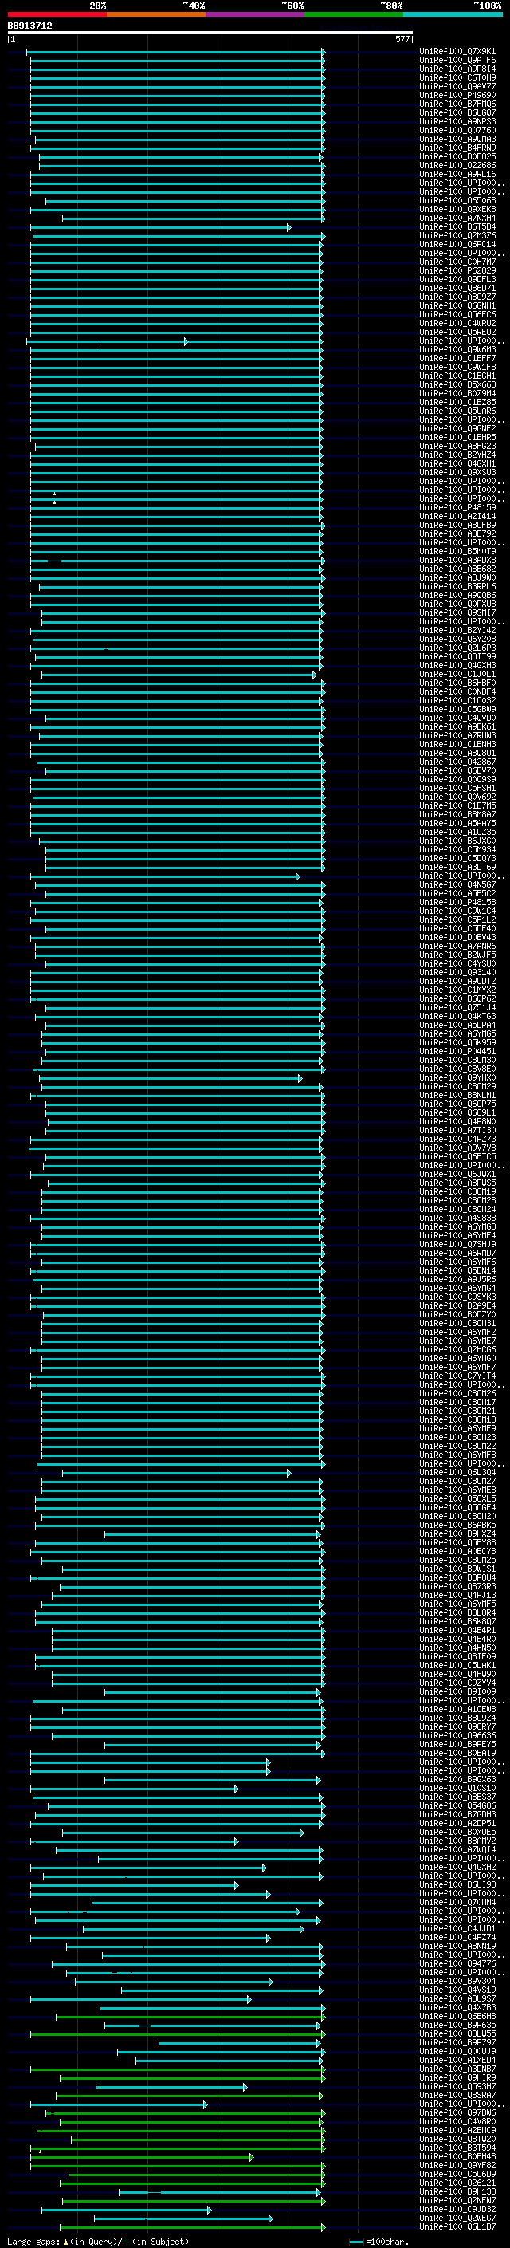The width and height of the screenshot is (510, 2248).
Task: Open the last hit UniRef100_Q6L187
Action: (x=457, y=2227)
